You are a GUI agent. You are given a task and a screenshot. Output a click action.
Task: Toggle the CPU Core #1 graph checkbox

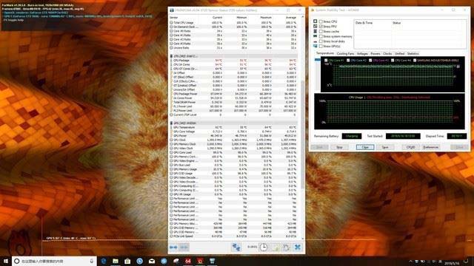pyautogui.click(x=326, y=61)
